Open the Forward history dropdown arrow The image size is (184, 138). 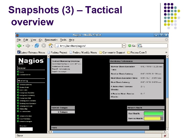[32, 46]
